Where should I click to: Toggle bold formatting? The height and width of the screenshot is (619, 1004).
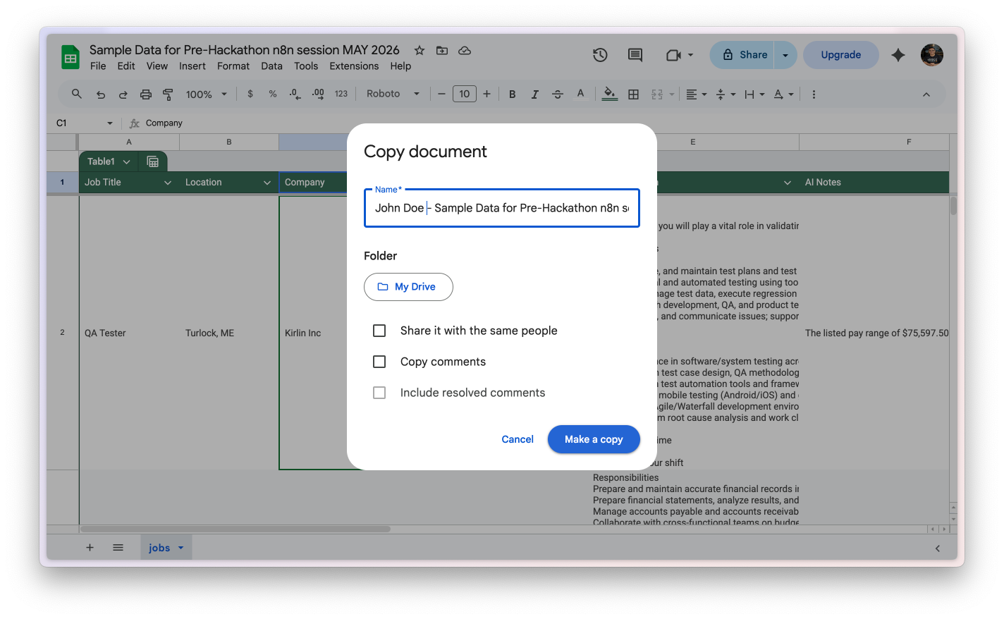click(513, 94)
